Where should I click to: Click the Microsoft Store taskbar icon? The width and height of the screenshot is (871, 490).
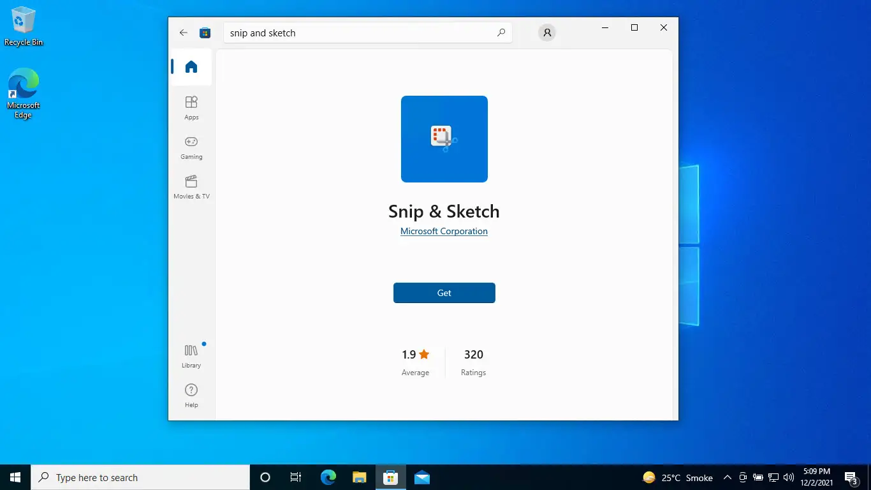[x=391, y=477]
